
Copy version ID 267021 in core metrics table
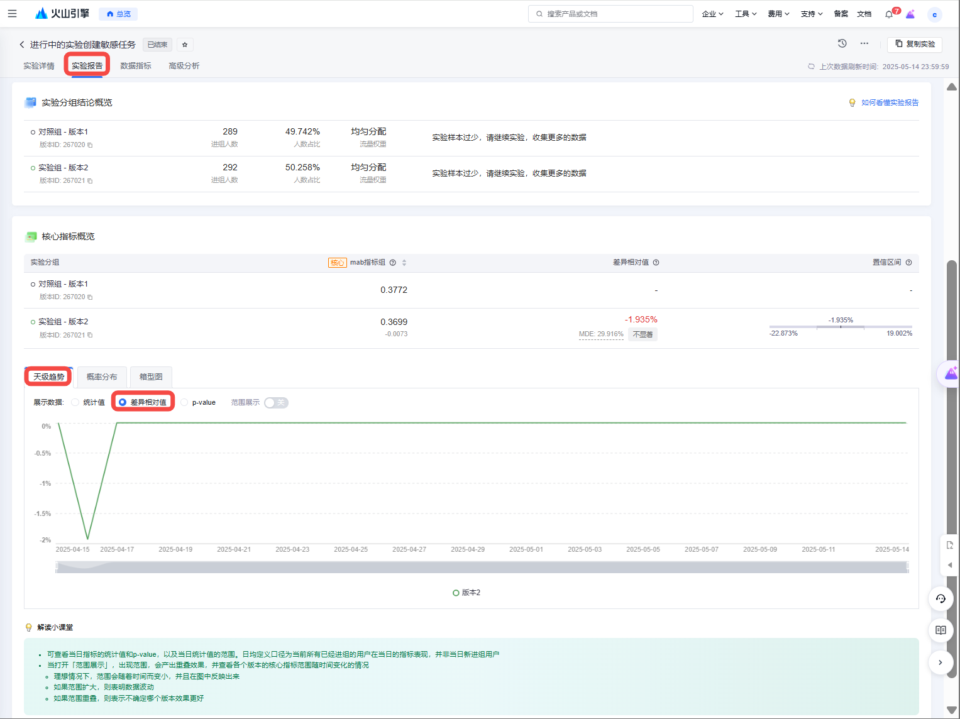click(90, 336)
